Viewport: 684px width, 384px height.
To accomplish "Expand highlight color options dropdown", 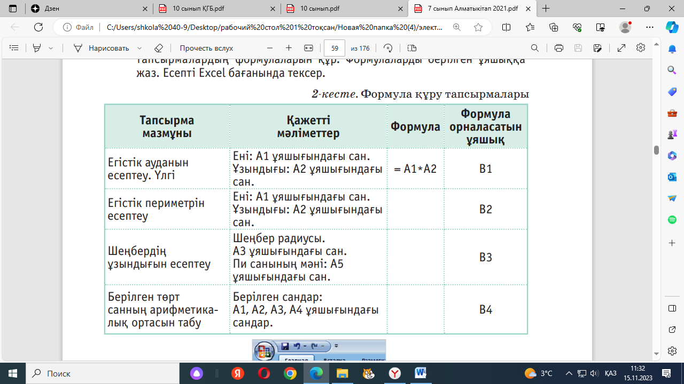I will [51, 48].
